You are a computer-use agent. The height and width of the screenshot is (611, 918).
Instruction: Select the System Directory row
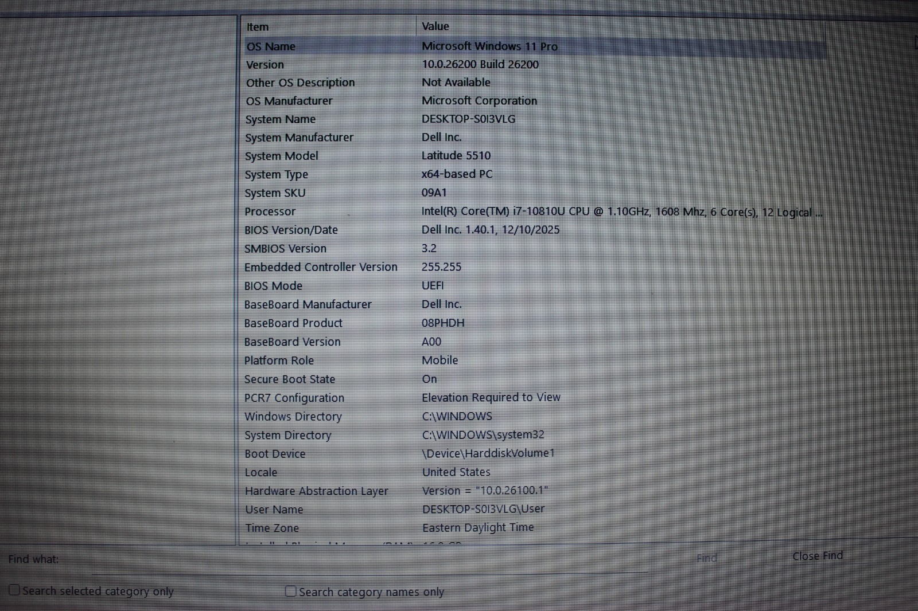[x=535, y=435]
